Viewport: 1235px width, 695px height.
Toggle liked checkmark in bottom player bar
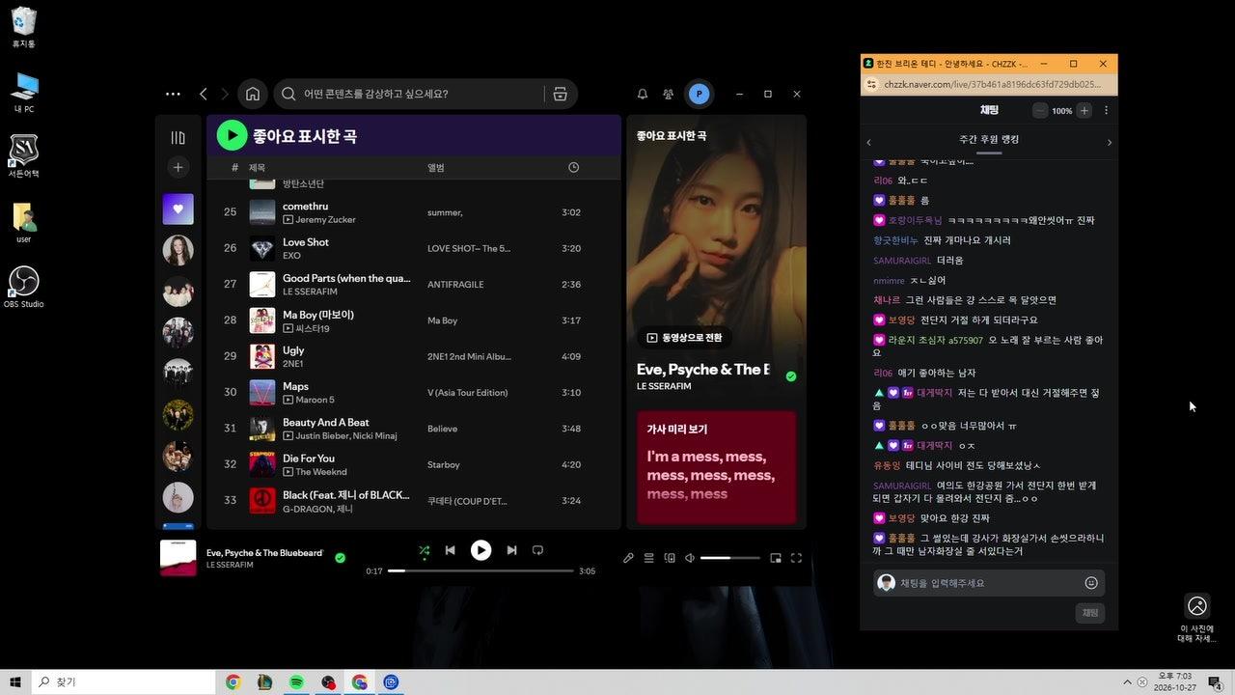click(x=340, y=557)
